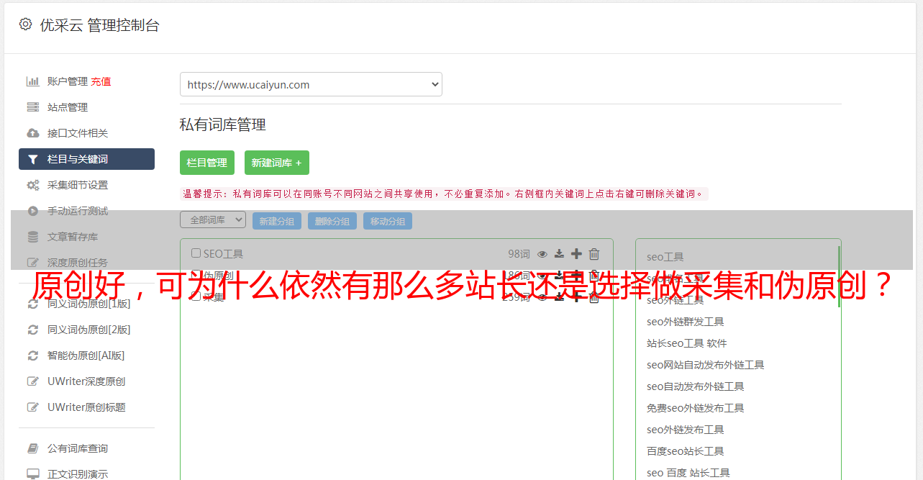The image size is (923, 480).
Task: Click the server icon for 站点管理
Action: pos(33,107)
